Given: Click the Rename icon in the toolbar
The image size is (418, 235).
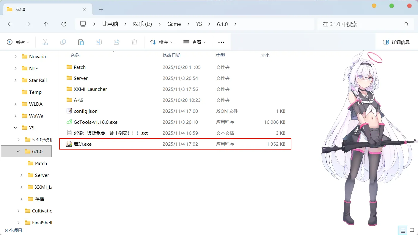Looking at the screenshot, I should 99,42.
